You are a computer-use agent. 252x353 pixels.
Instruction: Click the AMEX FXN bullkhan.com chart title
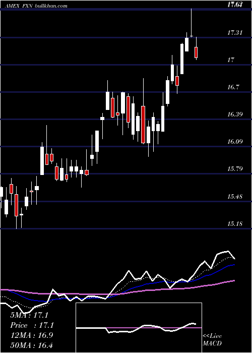click(x=35, y=6)
